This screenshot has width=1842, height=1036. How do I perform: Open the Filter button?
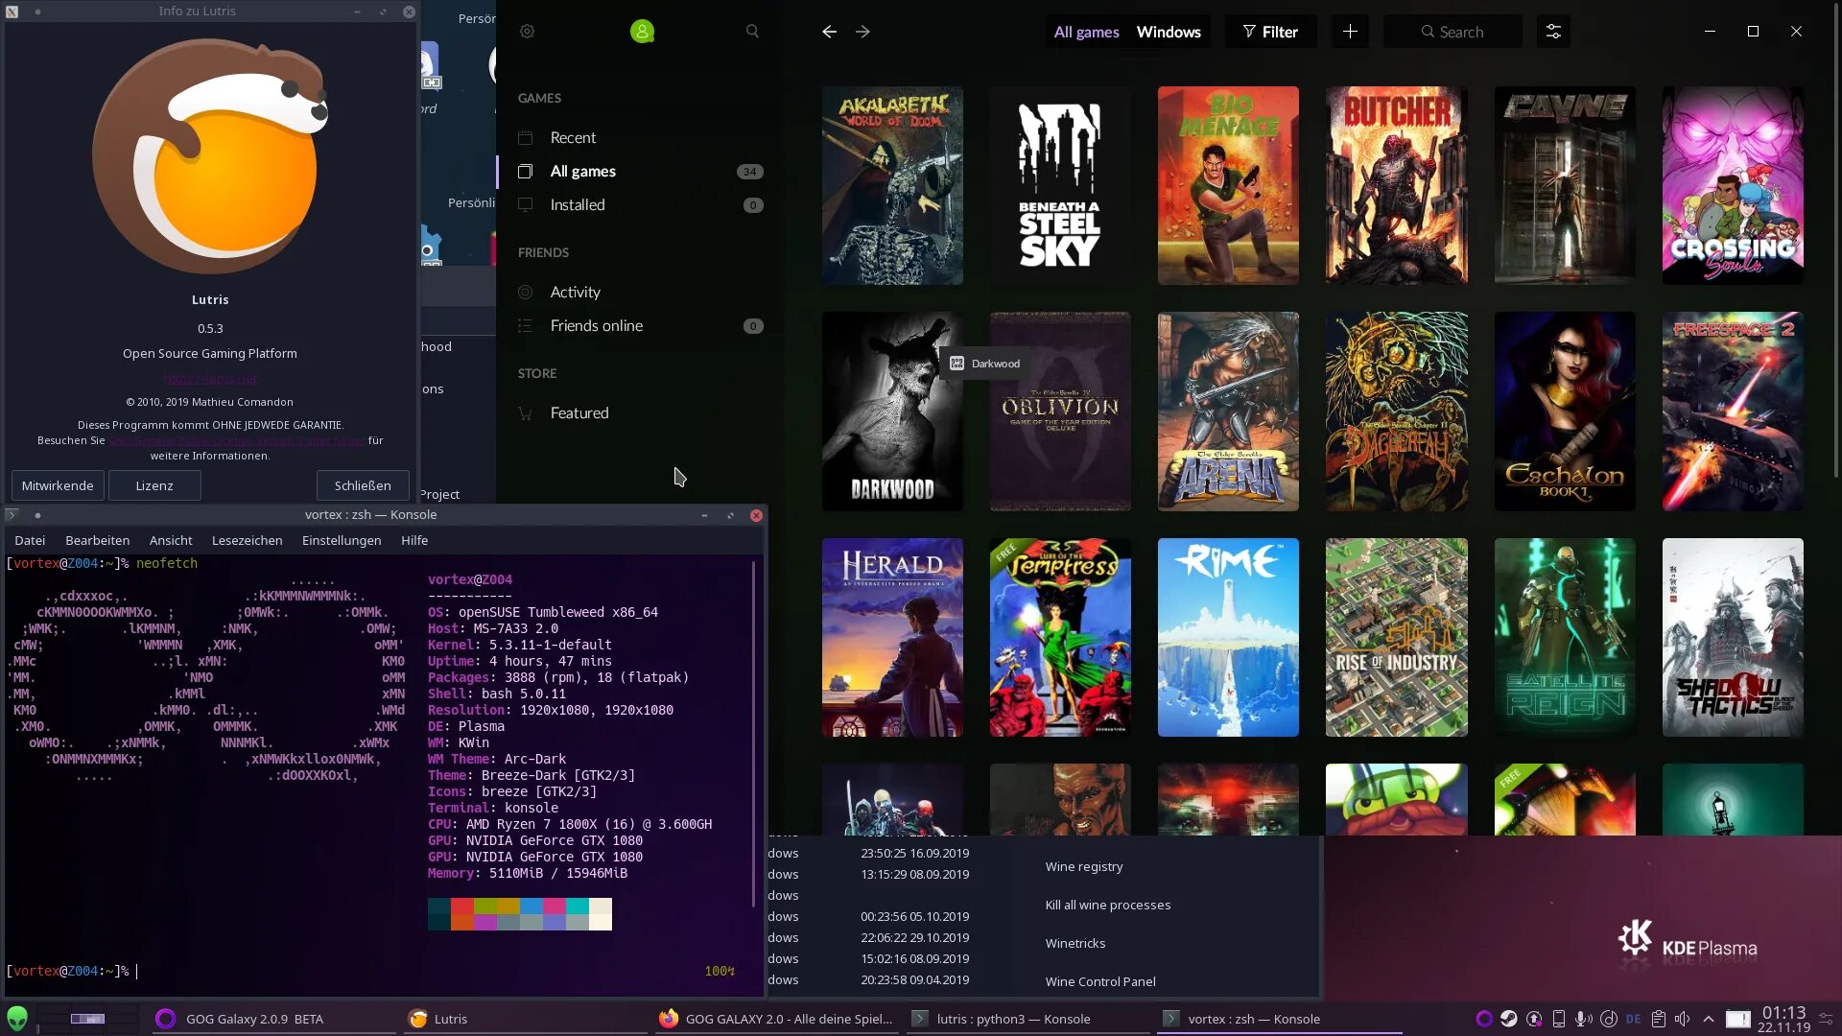(1270, 32)
